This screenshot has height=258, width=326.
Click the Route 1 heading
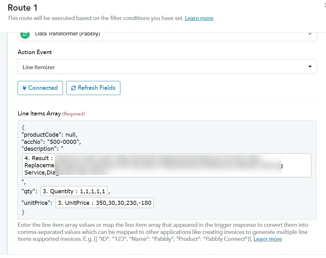coord(23,8)
